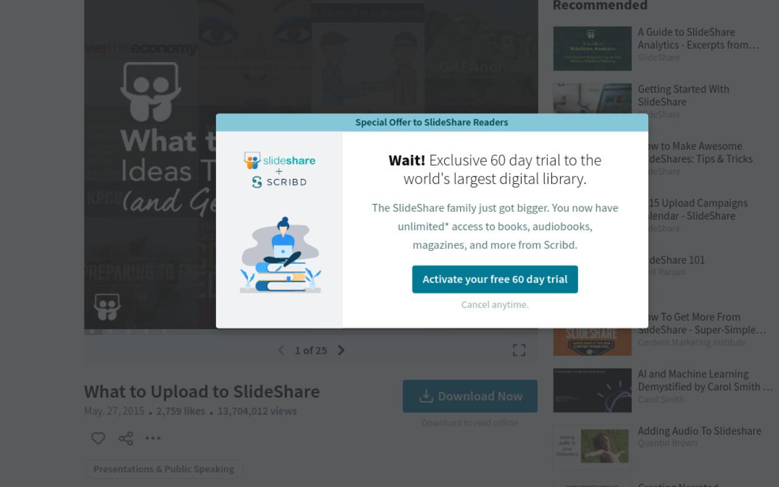Viewport: 779px width, 487px height.
Task: Click the slide progress bar
Action: (311, 332)
